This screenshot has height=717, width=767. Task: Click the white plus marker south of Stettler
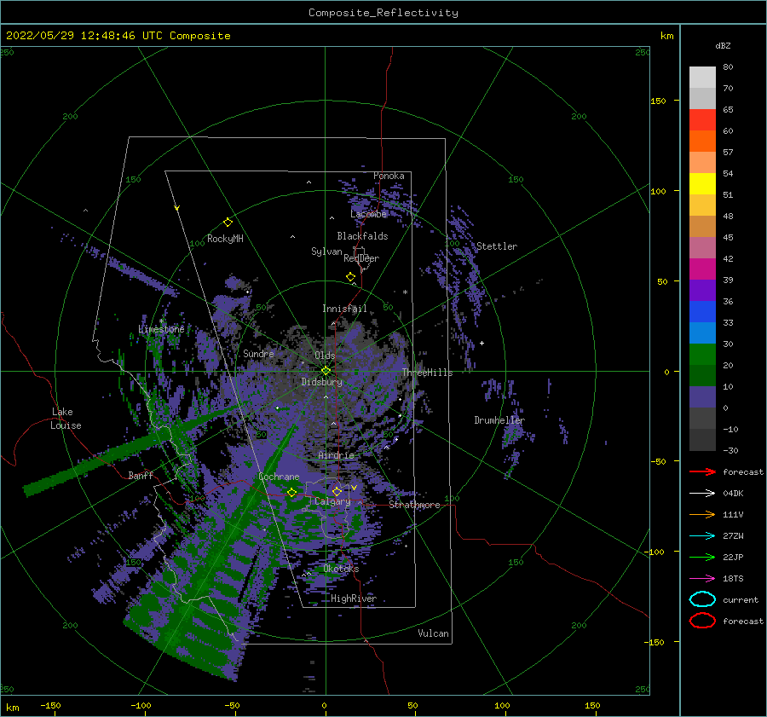click(482, 343)
